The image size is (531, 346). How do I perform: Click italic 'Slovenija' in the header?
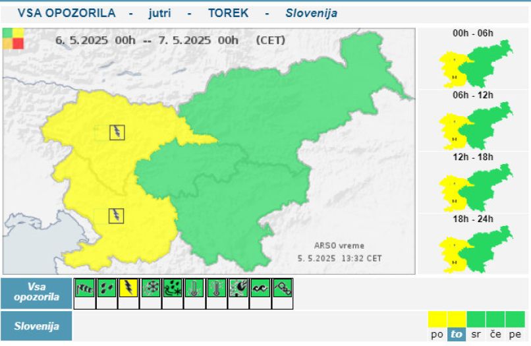[x=311, y=13]
